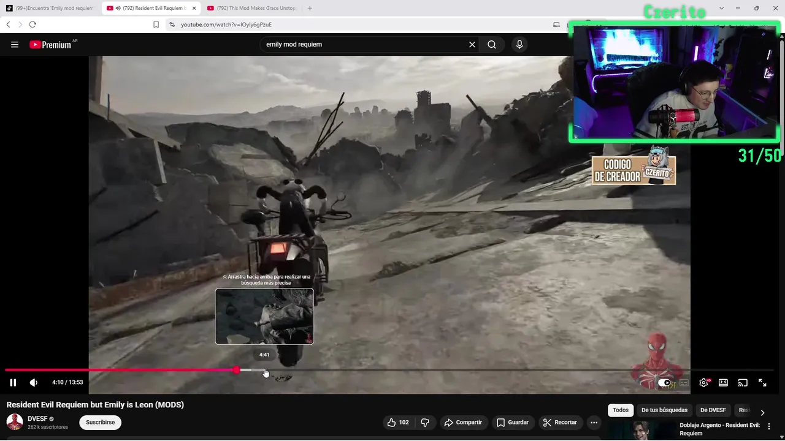The image size is (785, 441).
Task: Click the '4:10 / 13:53' time display
Action: tap(67, 383)
